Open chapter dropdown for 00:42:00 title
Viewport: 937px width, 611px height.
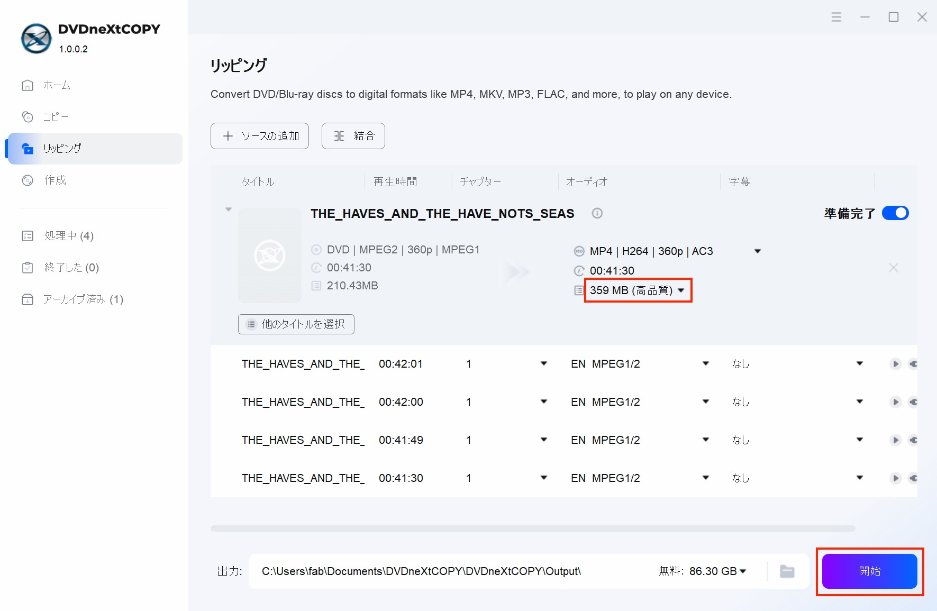click(x=544, y=402)
